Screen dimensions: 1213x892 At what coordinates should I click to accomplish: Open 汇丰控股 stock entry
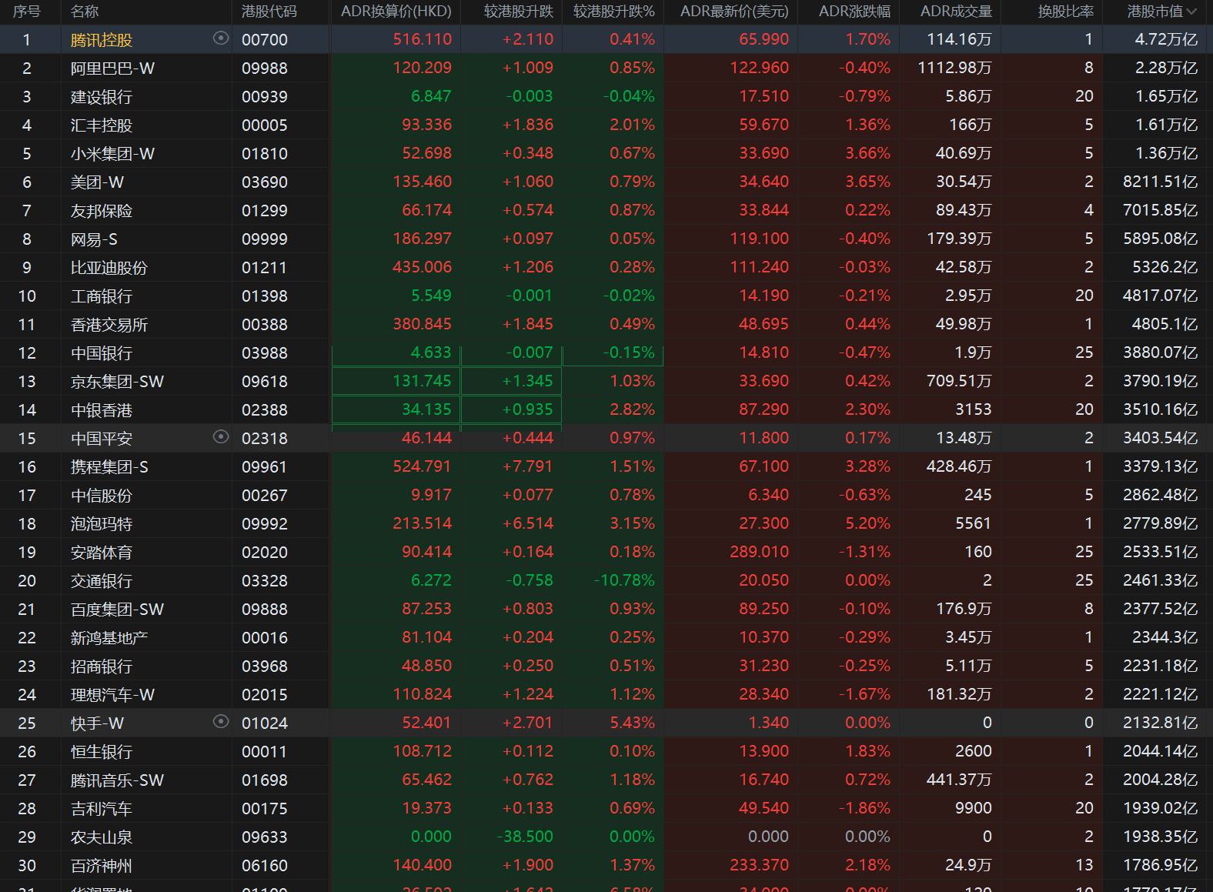point(102,125)
